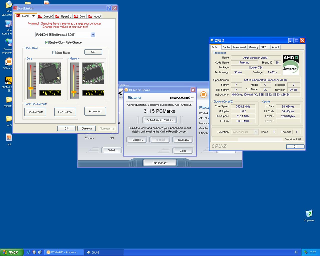320x256 pixels.
Task: Minimize the CPU-Z window
Action: (x=291, y=40)
